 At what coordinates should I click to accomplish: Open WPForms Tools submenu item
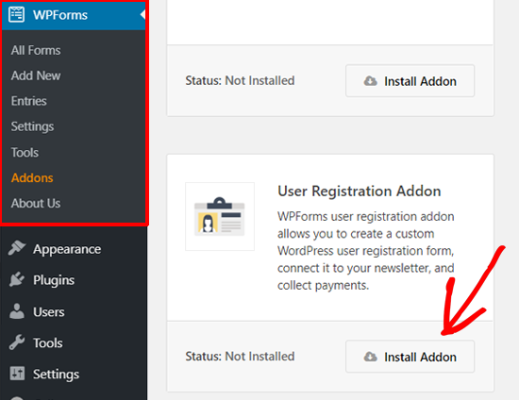(x=25, y=153)
